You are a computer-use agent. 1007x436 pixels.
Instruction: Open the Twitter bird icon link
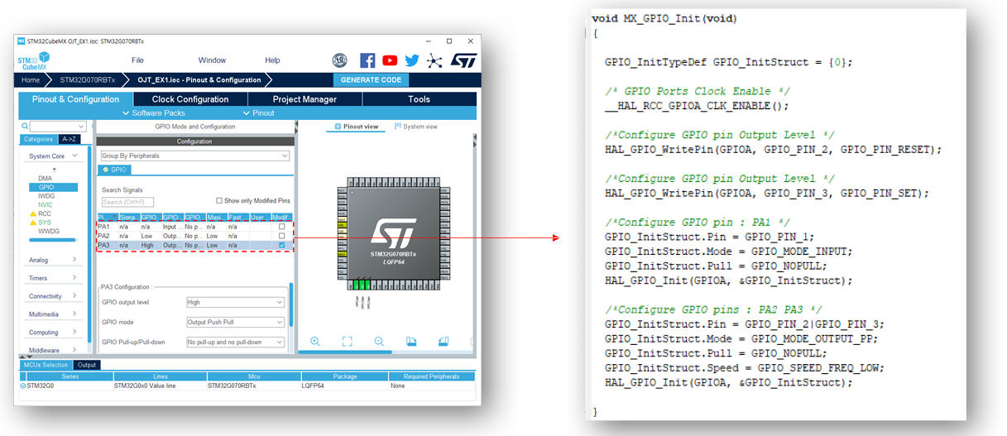412,60
